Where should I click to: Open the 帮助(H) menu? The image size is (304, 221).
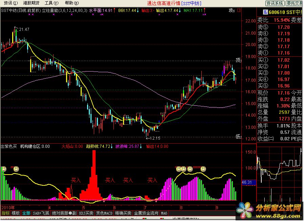tap(72, 3)
